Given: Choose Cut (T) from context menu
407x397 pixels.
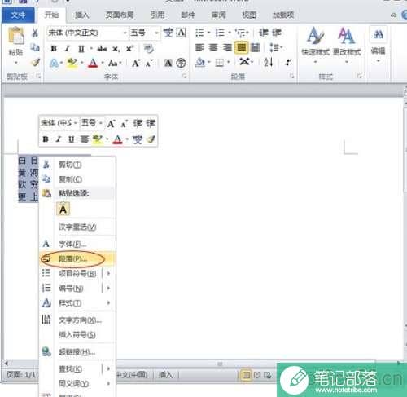Looking at the screenshot, I should tap(77, 165).
